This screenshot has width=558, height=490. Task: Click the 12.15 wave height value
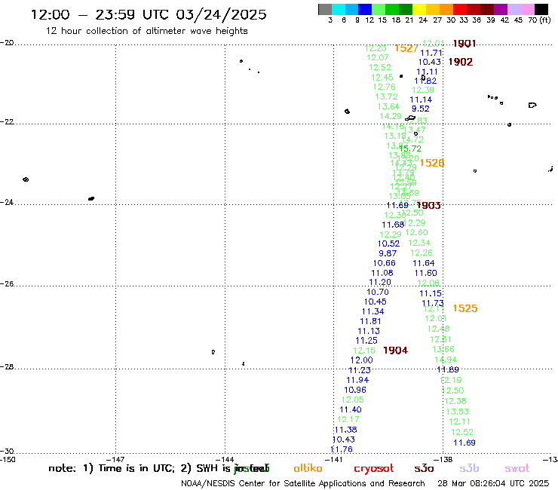(x=364, y=351)
